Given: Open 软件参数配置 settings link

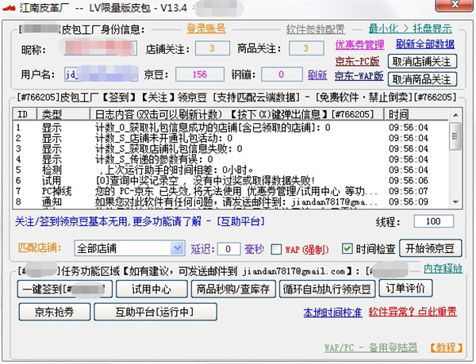Looking at the screenshot, I should pyautogui.click(x=316, y=29).
